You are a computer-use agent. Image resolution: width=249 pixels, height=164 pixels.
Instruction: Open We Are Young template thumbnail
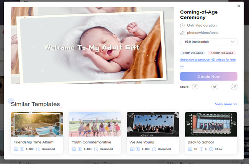pyautogui.click(x=153, y=124)
